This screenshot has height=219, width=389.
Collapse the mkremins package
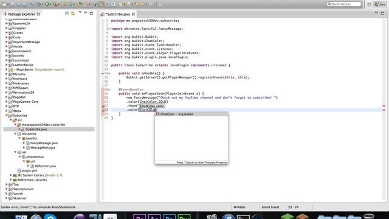click(x=15, y=134)
